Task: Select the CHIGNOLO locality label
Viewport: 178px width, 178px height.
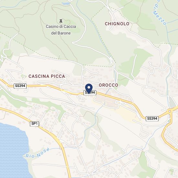Action: [x=117, y=24]
